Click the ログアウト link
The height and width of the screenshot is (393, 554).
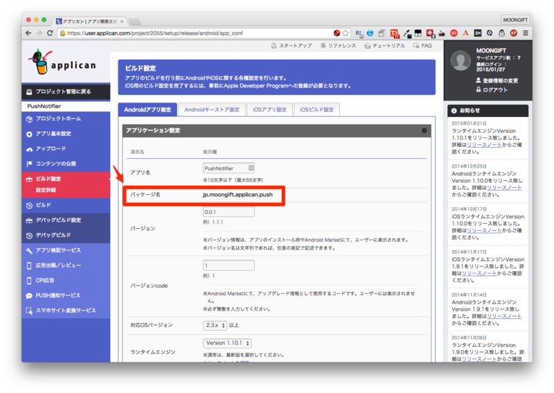pos(492,90)
